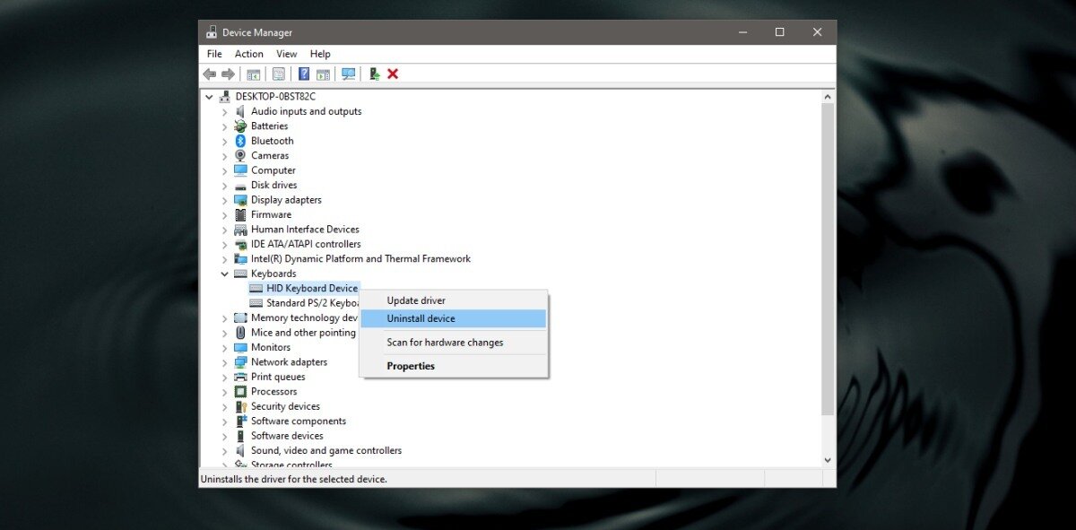Open the Action menu
Screen dimensions: 1076x530
(249, 54)
